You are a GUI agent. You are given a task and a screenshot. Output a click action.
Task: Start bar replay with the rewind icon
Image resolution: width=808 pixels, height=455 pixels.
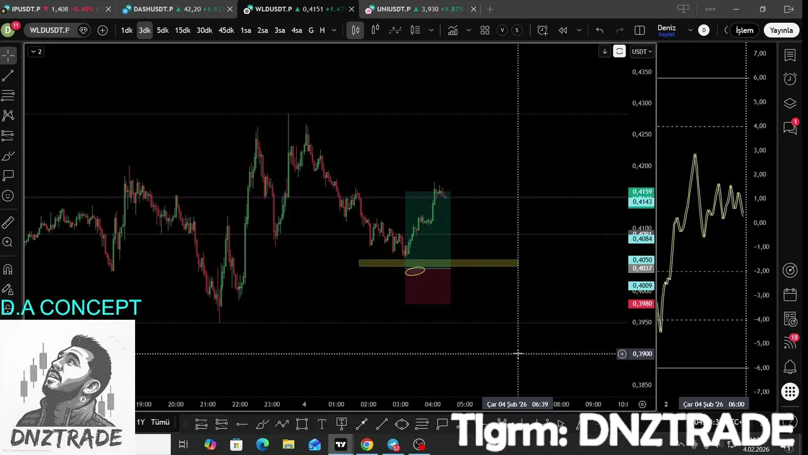click(563, 30)
